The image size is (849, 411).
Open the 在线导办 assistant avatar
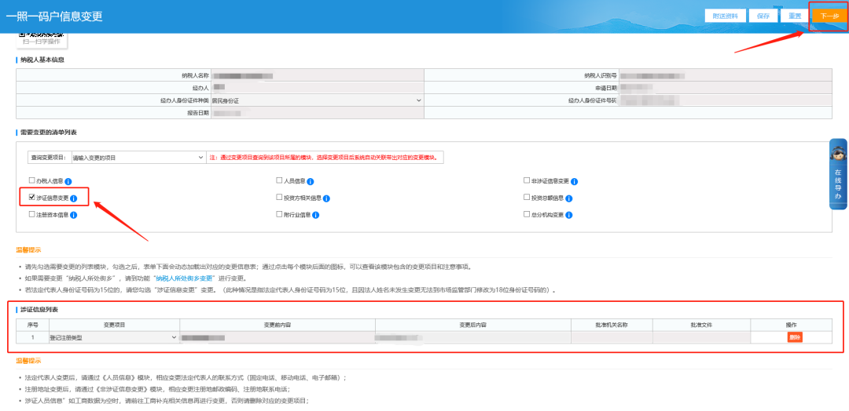click(838, 153)
